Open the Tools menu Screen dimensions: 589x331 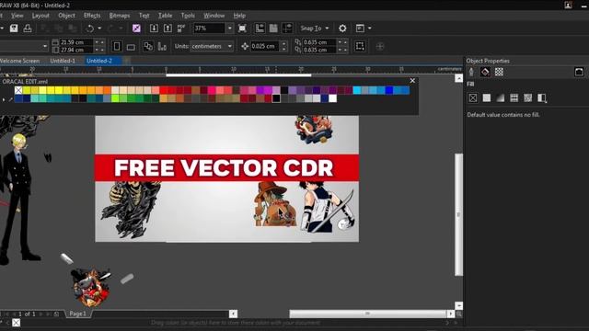point(188,16)
